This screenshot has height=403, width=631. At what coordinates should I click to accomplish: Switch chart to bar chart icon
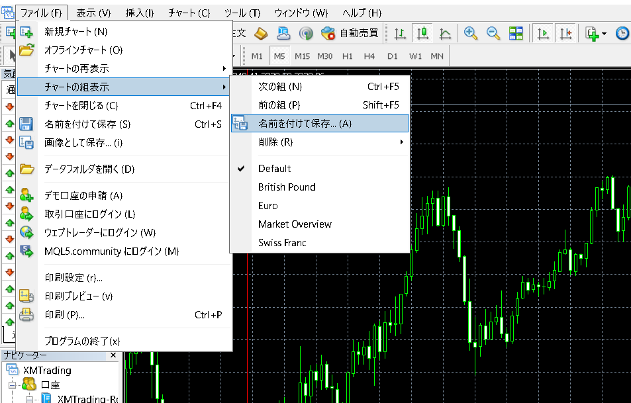pyautogui.click(x=401, y=33)
